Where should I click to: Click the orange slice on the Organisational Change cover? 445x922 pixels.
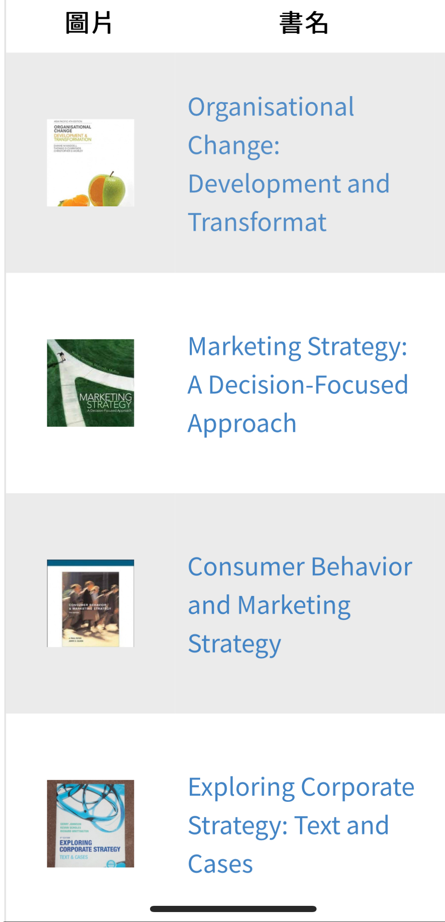(x=74, y=201)
